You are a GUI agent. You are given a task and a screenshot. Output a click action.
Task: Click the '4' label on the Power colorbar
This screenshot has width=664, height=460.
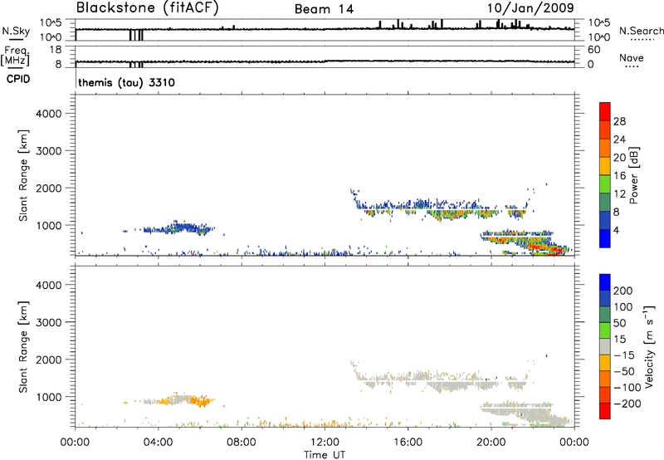pyautogui.click(x=617, y=230)
